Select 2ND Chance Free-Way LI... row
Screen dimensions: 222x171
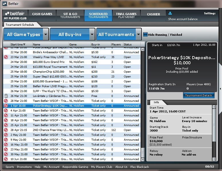coord(72,130)
